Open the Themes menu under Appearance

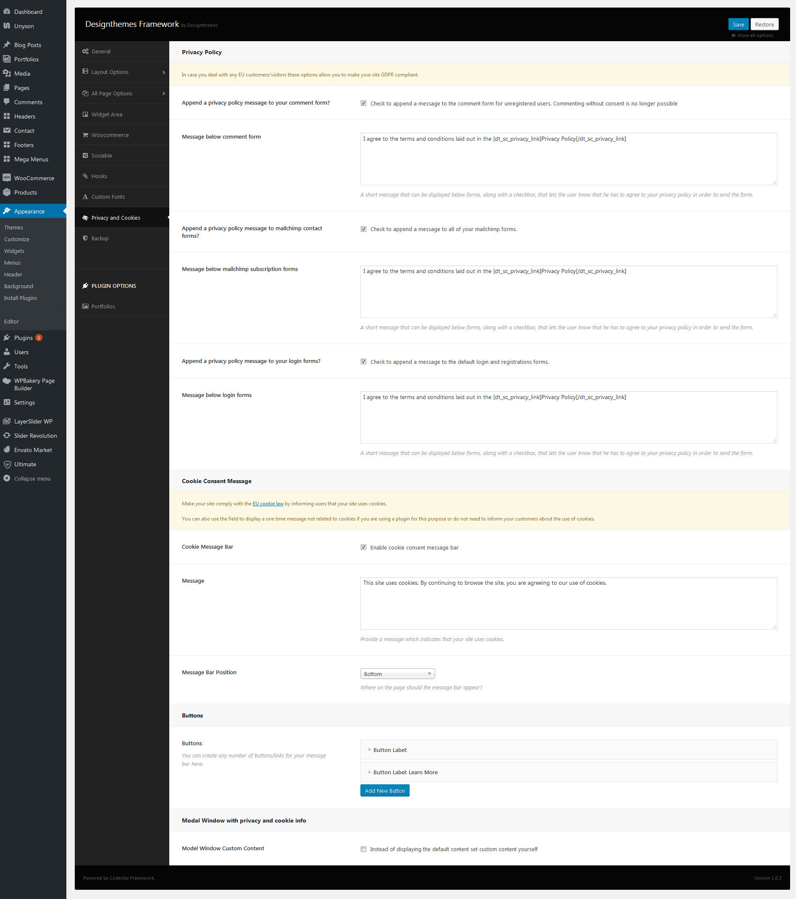(x=13, y=227)
